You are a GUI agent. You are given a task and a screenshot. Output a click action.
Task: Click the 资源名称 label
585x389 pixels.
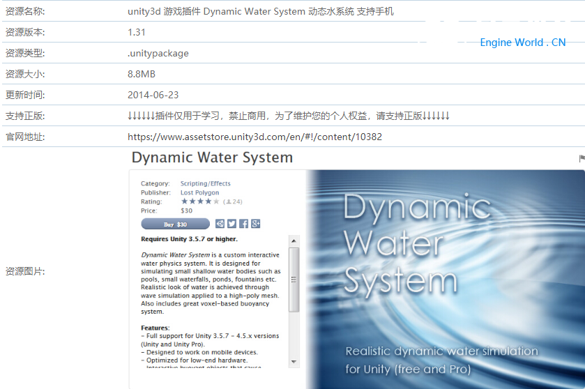[25, 12]
